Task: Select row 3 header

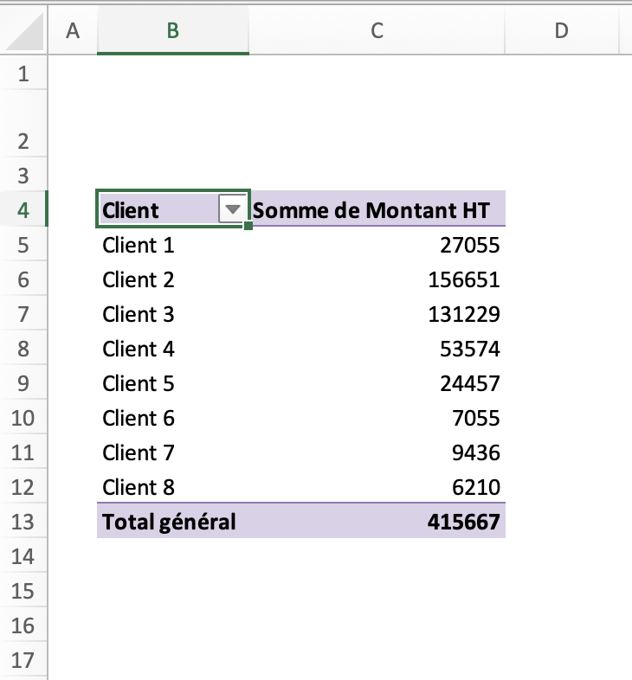Action: (x=23, y=176)
